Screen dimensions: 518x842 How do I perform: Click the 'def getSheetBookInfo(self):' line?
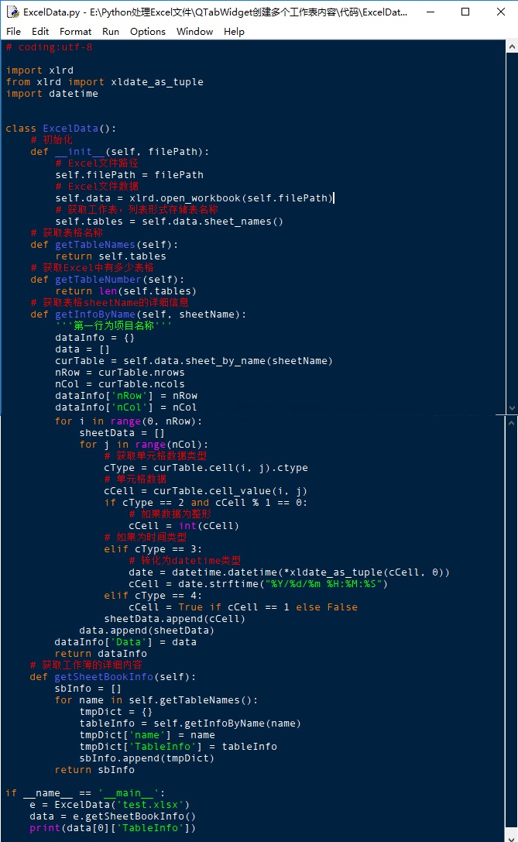pyautogui.click(x=113, y=676)
